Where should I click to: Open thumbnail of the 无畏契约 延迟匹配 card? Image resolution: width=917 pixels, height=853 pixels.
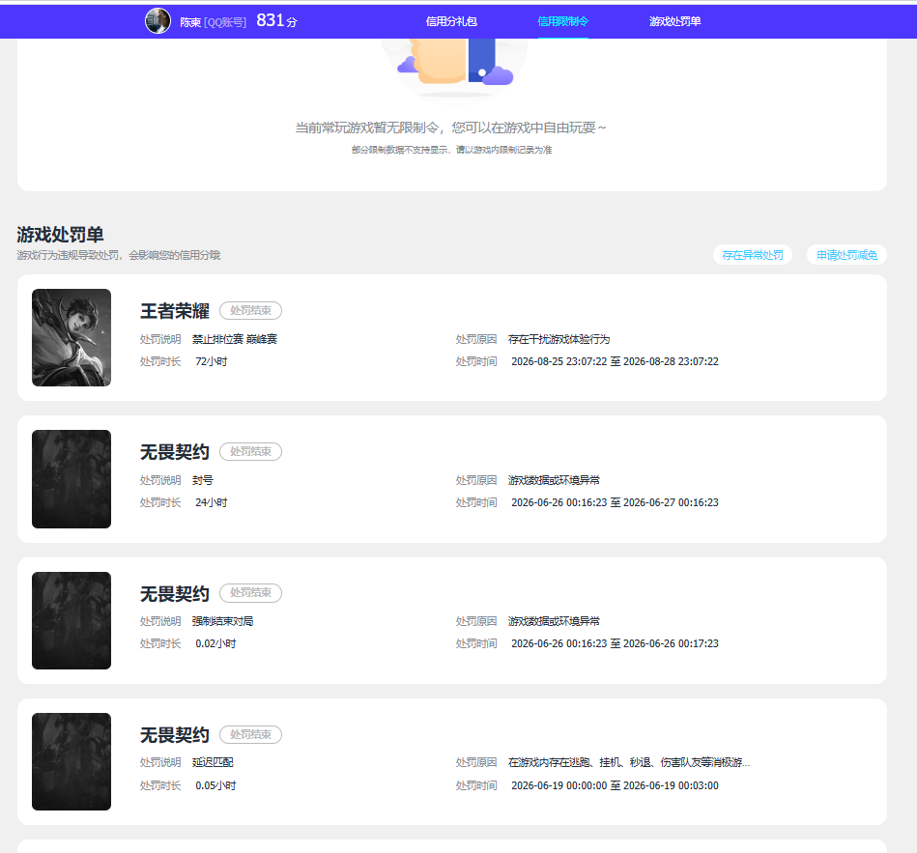point(72,761)
